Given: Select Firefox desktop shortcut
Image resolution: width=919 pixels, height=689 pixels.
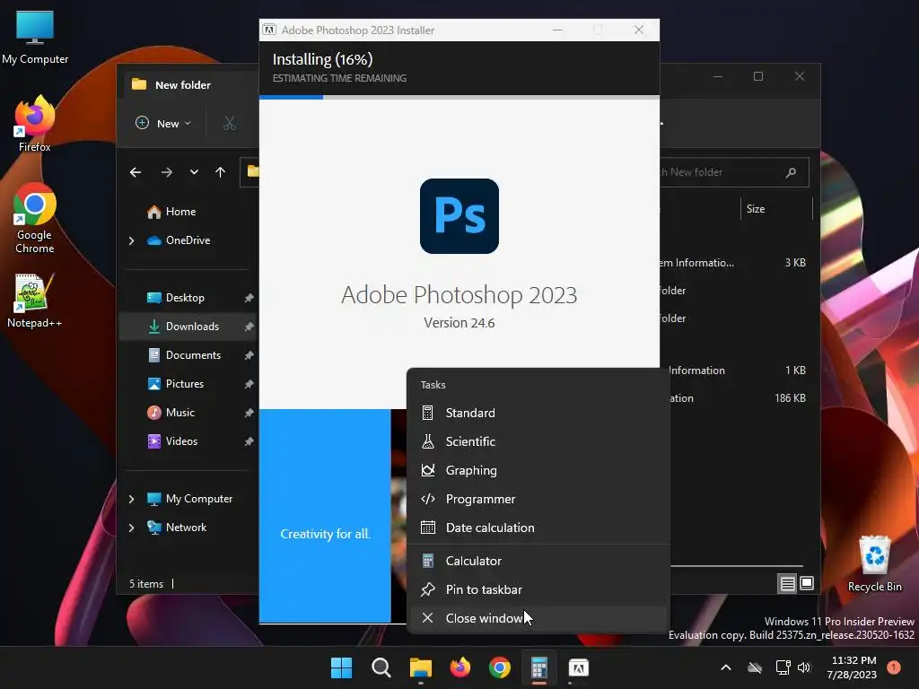Looking at the screenshot, I should (x=35, y=124).
